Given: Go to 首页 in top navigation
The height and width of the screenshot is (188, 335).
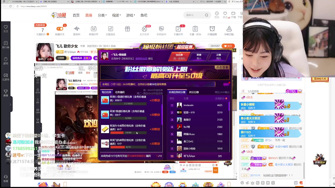Looking at the screenshot, I should point(76,15).
